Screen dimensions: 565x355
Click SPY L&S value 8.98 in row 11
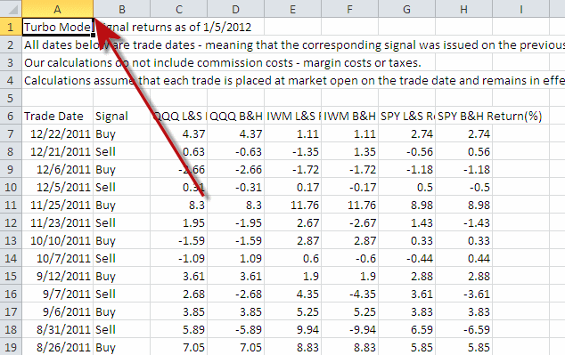[x=406, y=205]
